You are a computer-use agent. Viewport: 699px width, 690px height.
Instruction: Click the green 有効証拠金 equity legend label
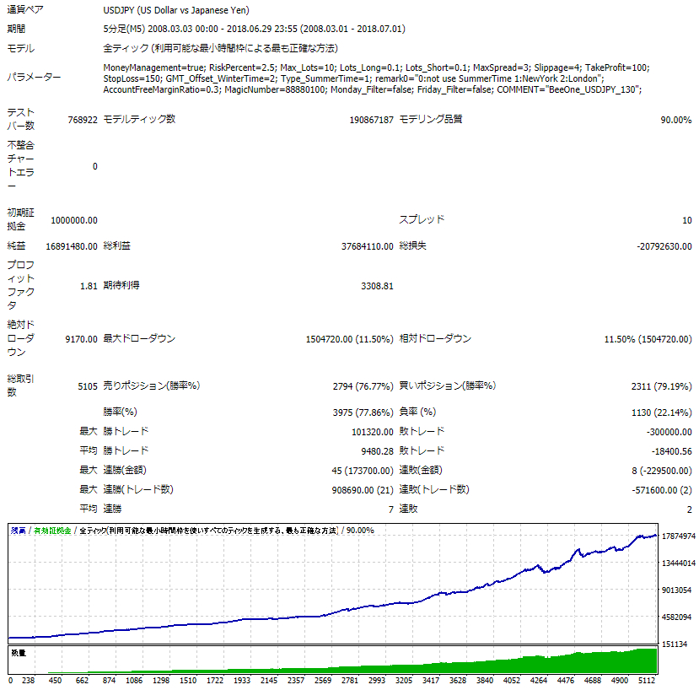(52, 531)
